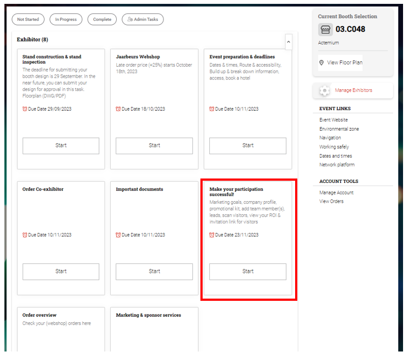Click the alarm clock icon in Event preparation card
Image resolution: width=408 pixels, height=357 pixels.
pos(212,109)
